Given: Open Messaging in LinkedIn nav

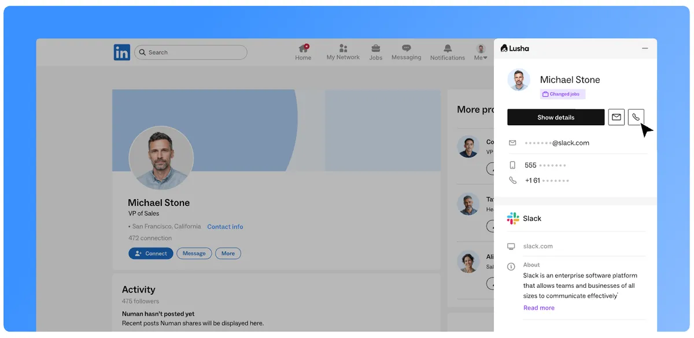Looking at the screenshot, I should pos(407,52).
